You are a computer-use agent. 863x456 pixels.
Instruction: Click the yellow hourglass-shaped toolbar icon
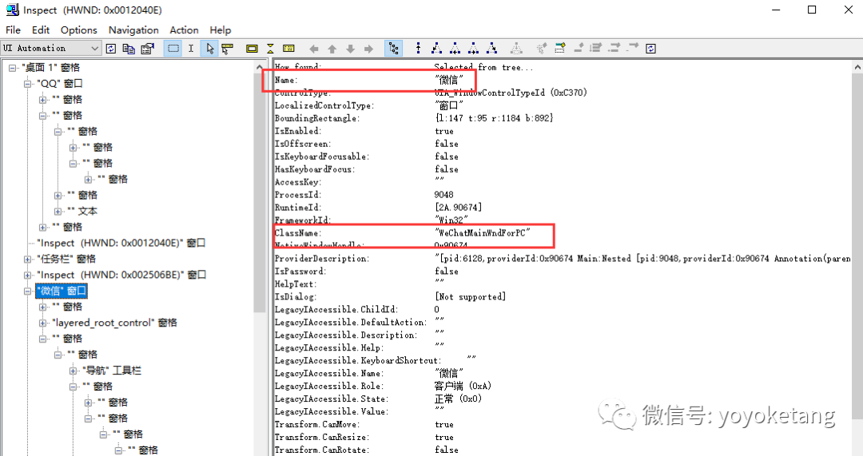click(x=270, y=49)
